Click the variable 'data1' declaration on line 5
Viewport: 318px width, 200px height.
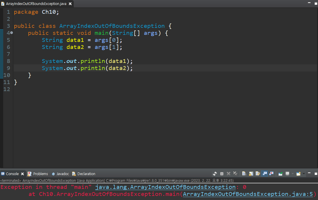coord(75,40)
